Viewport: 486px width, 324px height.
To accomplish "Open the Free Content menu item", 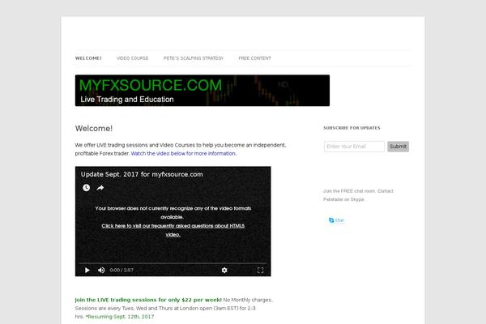I will pyautogui.click(x=254, y=58).
